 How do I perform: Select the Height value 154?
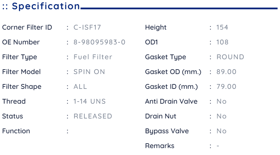coord(222,28)
